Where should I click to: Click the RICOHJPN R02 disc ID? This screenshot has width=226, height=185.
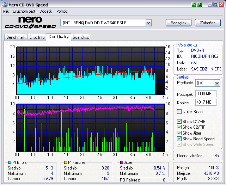click(204, 56)
